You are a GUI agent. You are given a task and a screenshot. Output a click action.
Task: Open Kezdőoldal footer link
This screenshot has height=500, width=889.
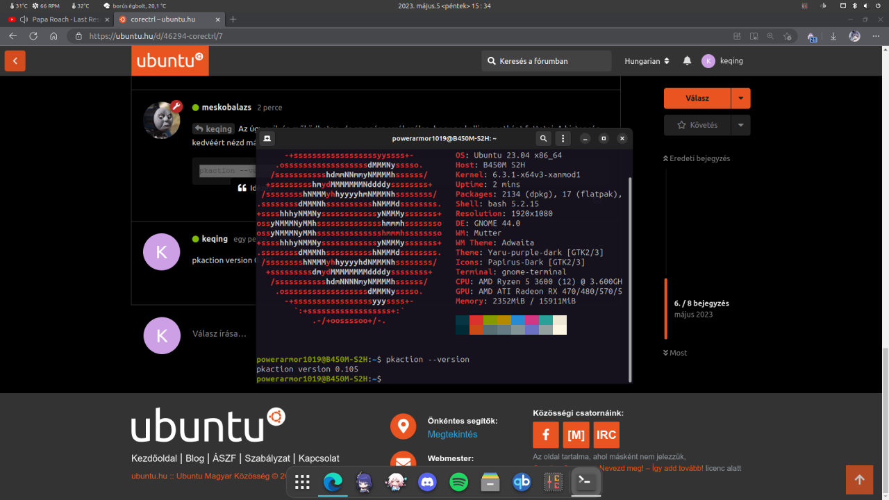(x=156, y=458)
